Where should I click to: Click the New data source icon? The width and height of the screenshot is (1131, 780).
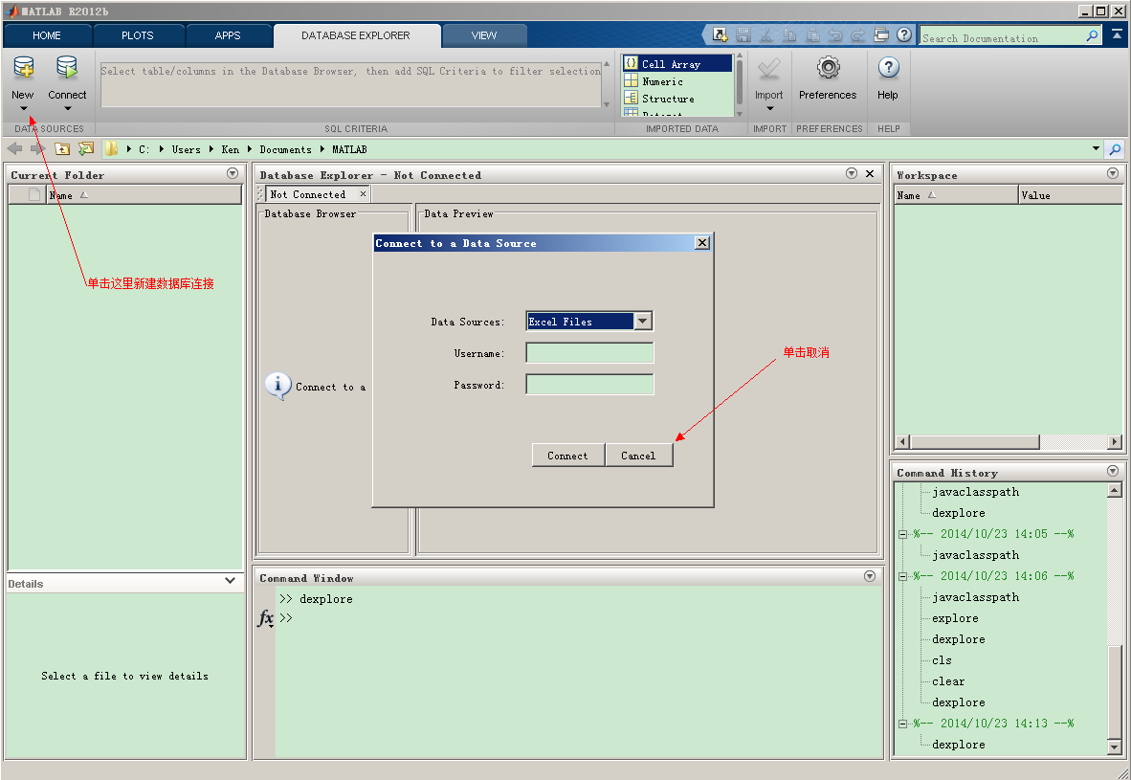pos(23,68)
